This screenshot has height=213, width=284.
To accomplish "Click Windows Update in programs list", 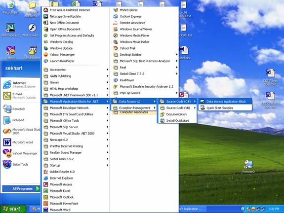I will [76, 48].
